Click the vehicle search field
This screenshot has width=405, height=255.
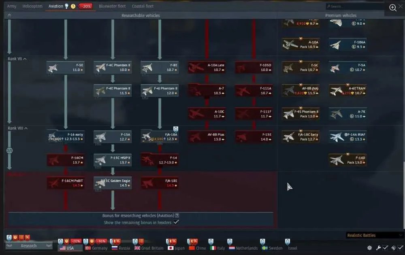pyautogui.click(x=355, y=6)
